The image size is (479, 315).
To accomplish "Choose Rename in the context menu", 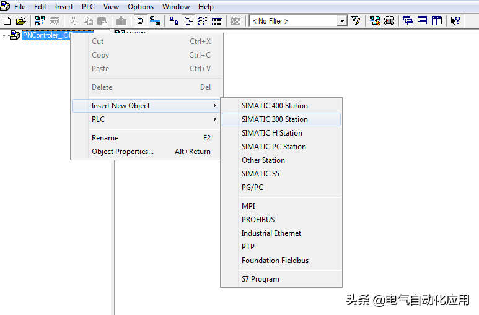I will click(105, 138).
